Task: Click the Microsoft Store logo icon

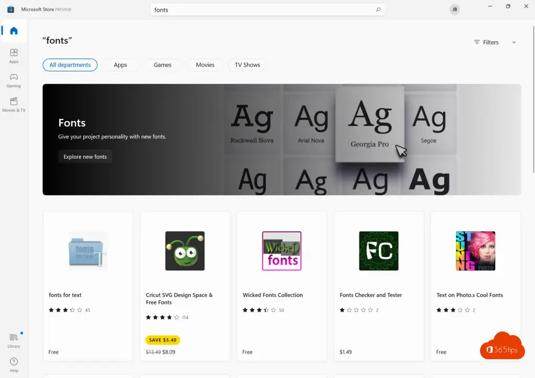Action: [10, 9]
